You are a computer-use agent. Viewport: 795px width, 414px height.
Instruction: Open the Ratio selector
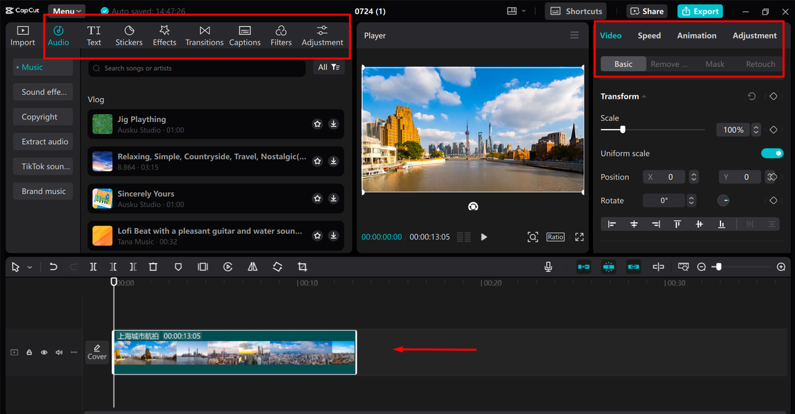(555, 237)
